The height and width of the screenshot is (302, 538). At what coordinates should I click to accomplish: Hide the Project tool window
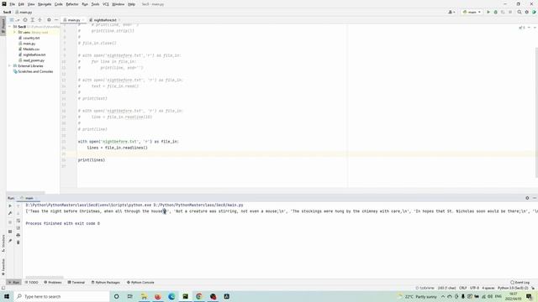click(x=56, y=20)
